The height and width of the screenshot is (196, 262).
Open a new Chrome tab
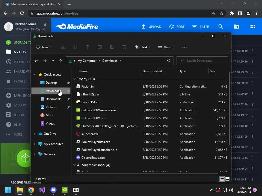(x=69, y=4)
